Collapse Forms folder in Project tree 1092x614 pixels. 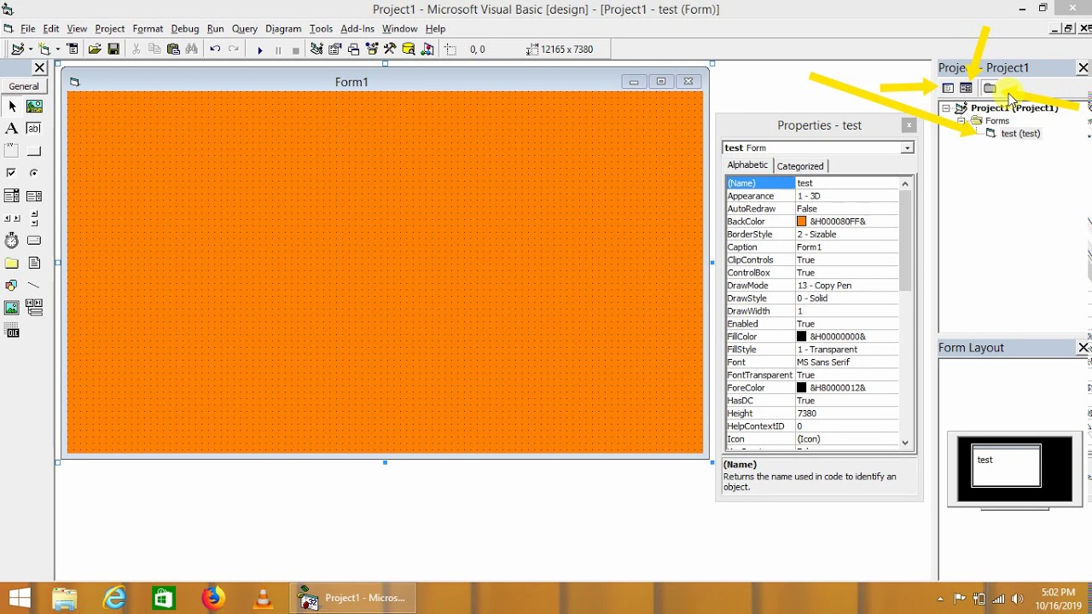pyautogui.click(x=961, y=121)
